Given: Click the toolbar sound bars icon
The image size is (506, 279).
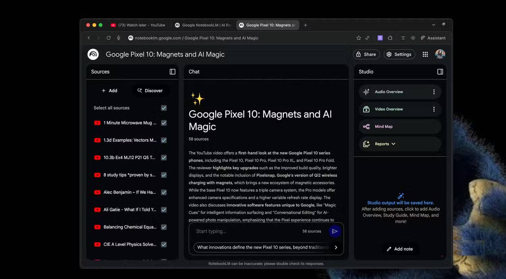Looking at the screenshot, I should pos(413,38).
